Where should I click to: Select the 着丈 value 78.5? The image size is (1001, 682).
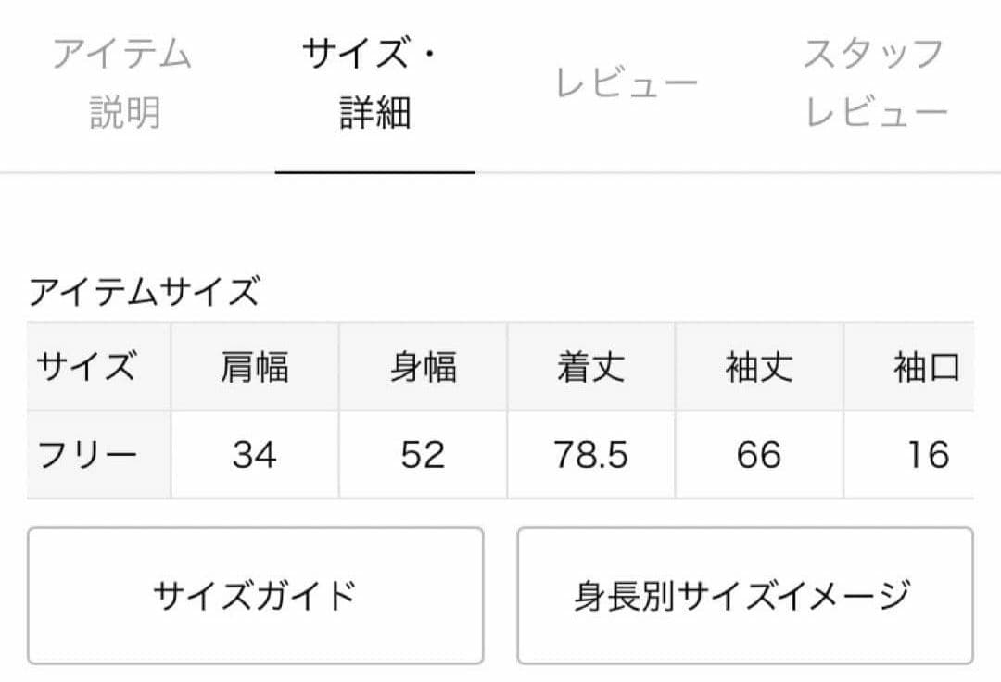click(x=591, y=455)
